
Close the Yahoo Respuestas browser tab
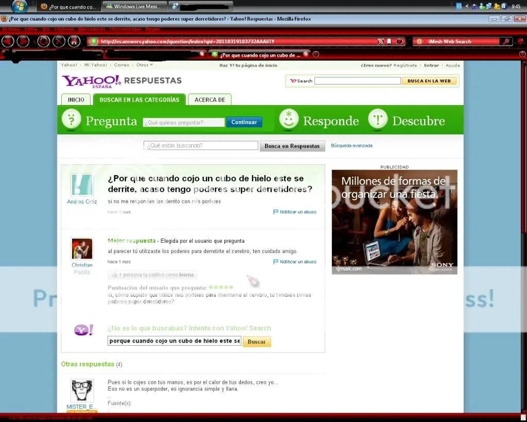(306, 54)
